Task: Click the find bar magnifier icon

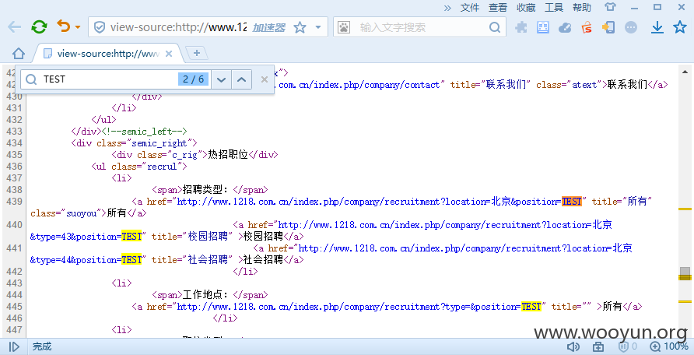Action: click(x=31, y=79)
